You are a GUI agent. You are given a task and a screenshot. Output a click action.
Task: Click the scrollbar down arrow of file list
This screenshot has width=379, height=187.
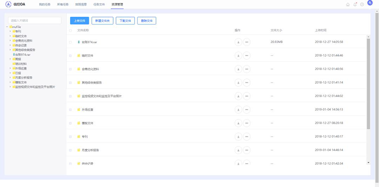pos(369,162)
